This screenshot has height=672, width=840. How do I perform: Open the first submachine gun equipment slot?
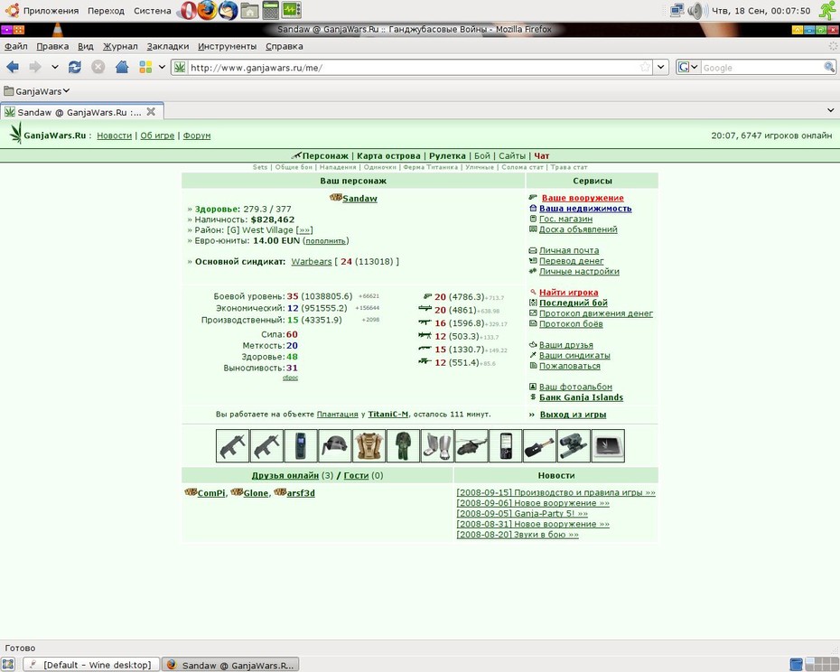[232, 445]
